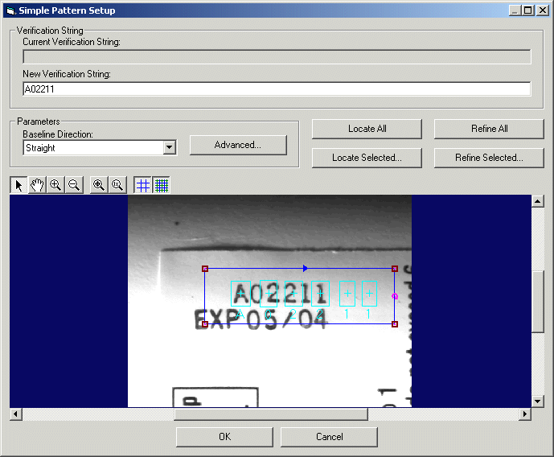
Task: Toggle the fine green grid overlay
Action: [x=162, y=185]
